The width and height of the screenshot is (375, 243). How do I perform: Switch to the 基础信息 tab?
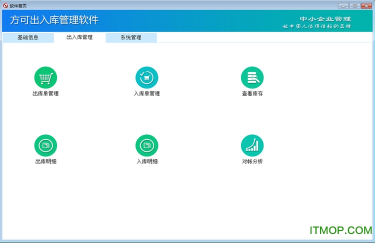point(28,37)
